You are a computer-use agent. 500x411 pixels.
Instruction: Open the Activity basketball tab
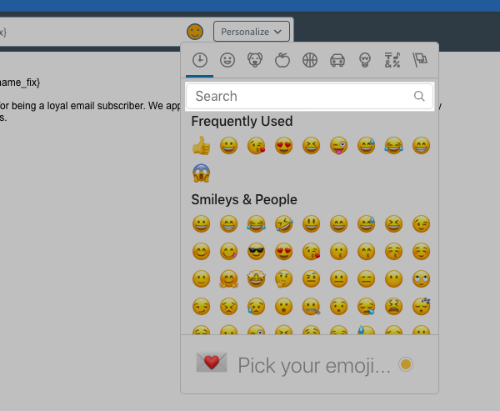point(310,60)
